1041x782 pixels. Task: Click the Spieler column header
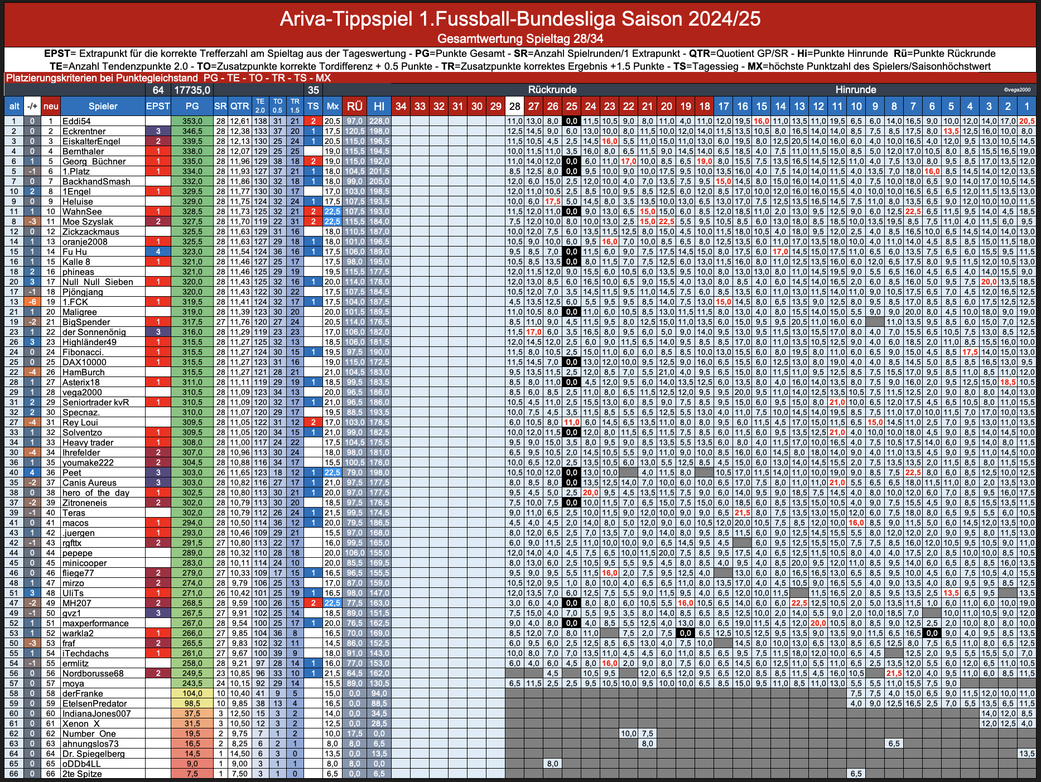(103, 106)
